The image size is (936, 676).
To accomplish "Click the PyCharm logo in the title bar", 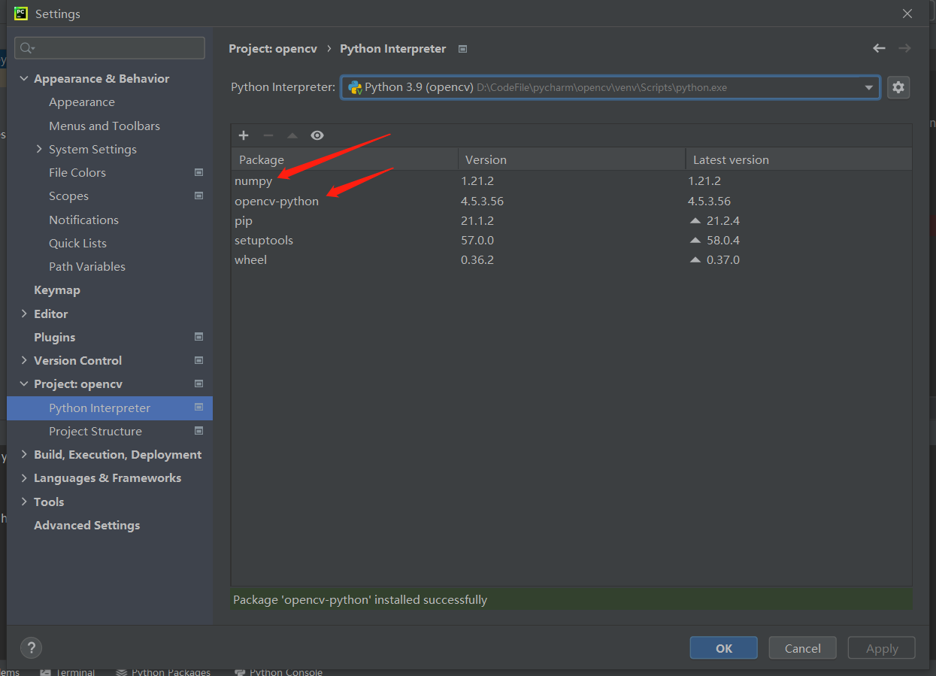I will (x=21, y=13).
